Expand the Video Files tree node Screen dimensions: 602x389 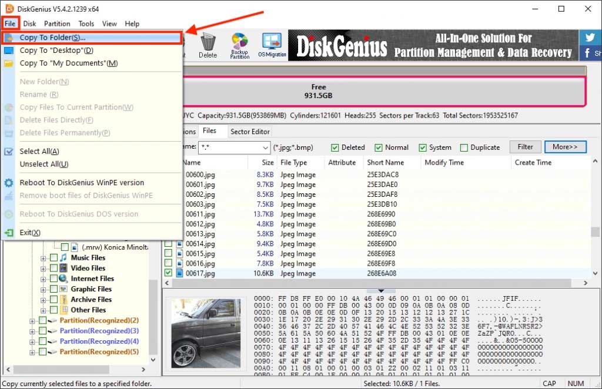tap(44, 269)
